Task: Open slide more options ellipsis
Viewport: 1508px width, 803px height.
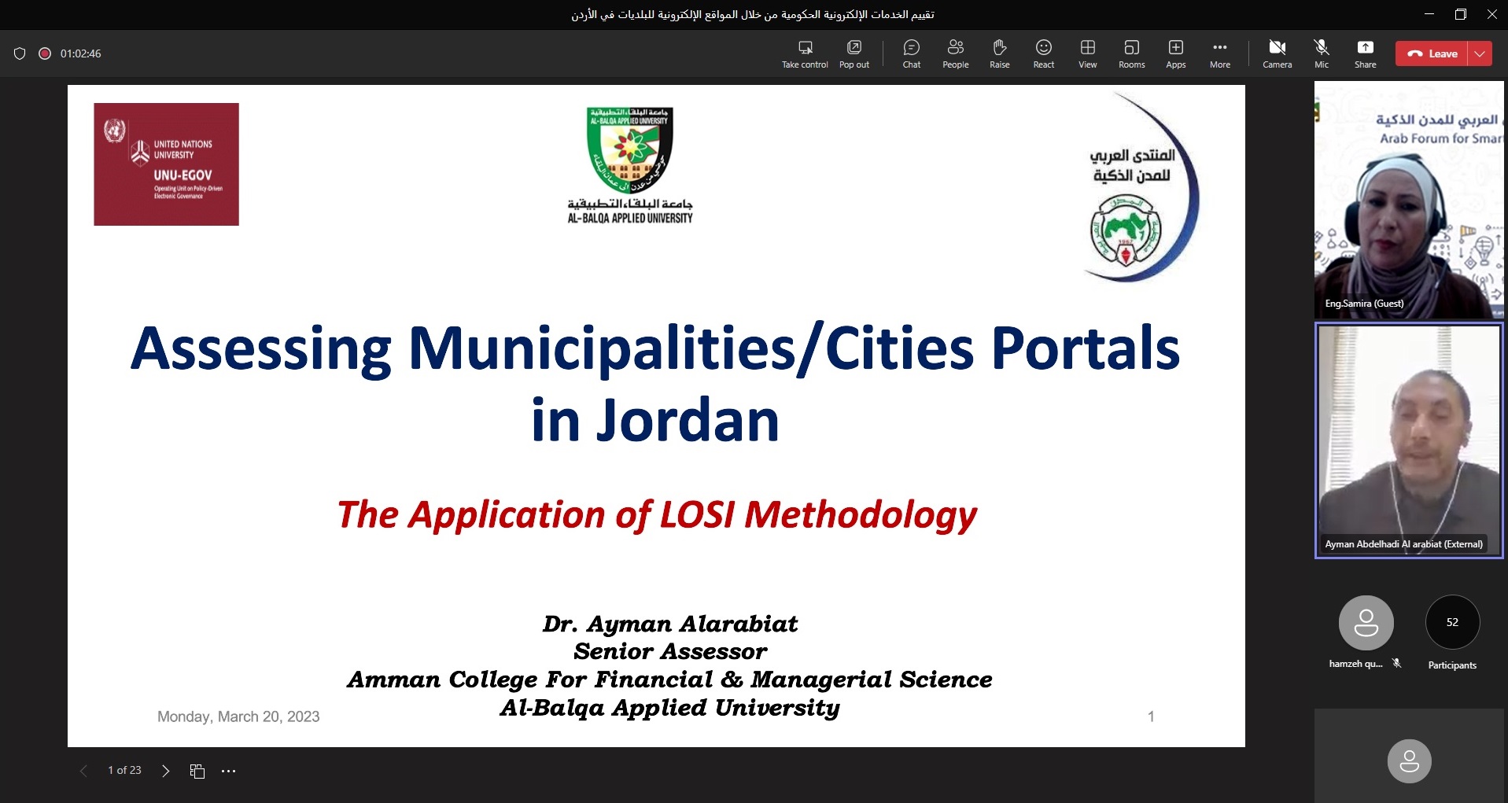Action: tap(229, 771)
